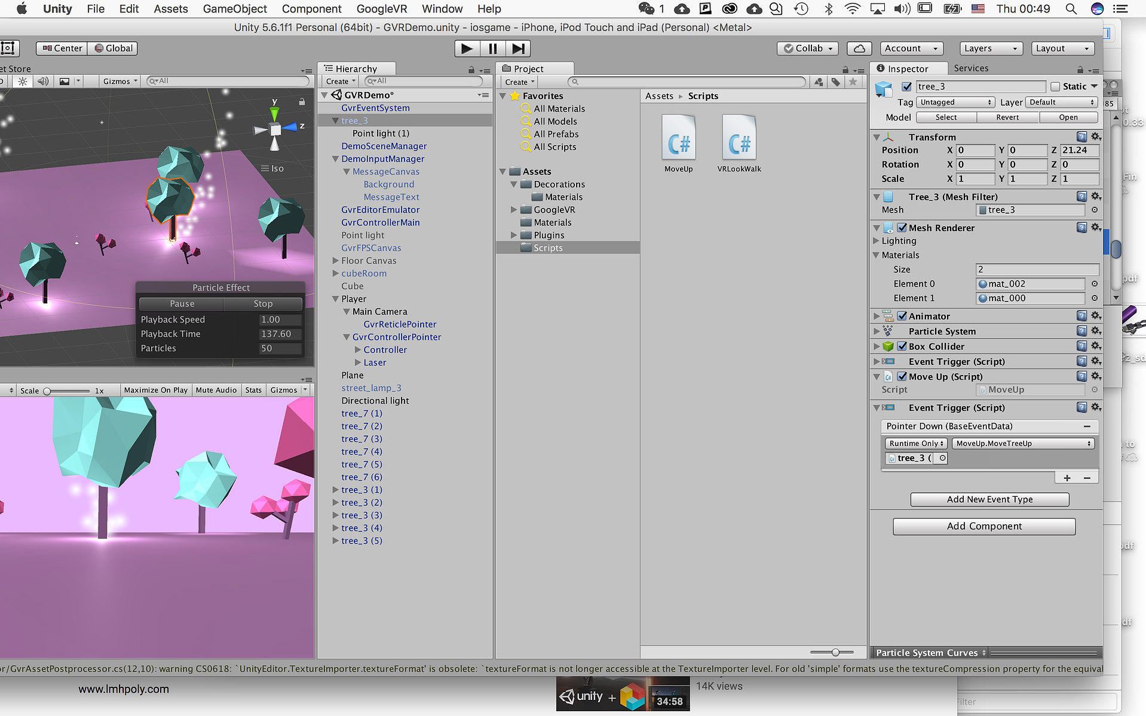Click the VRLookWalk C# script file
The width and height of the screenshot is (1146, 716).
pos(739,144)
